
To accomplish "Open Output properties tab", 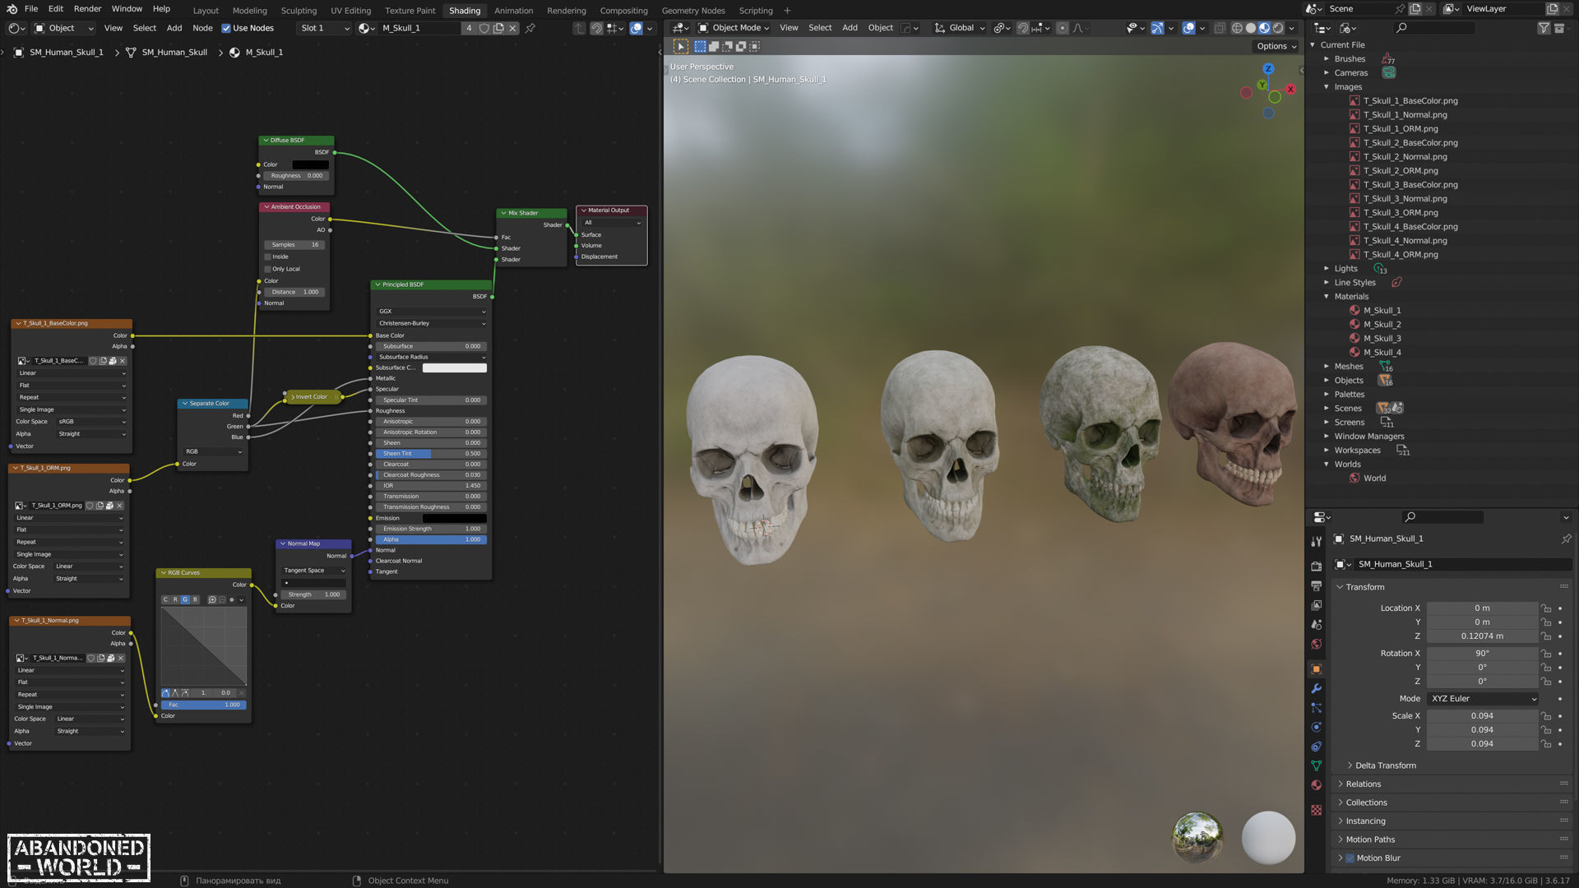I will [x=1317, y=585].
